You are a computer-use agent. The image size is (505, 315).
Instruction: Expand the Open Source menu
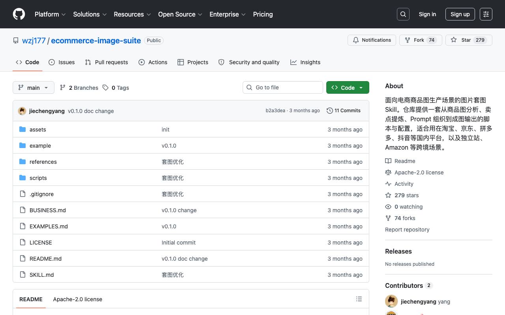pyautogui.click(x=180, y=14)
